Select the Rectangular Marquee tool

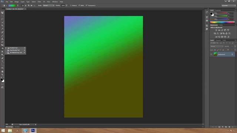pyautogui.click(x=2, y=16)
